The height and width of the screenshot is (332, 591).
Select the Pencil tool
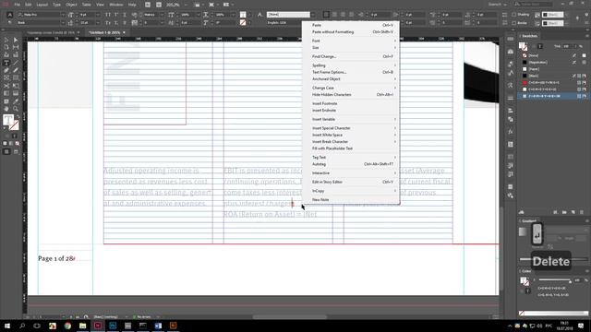[16, 70]
